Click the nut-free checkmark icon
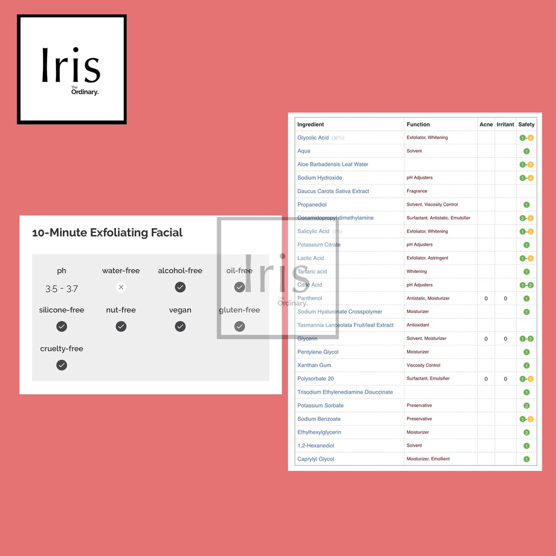The image size is (556, 556). (x=121, y=326)
